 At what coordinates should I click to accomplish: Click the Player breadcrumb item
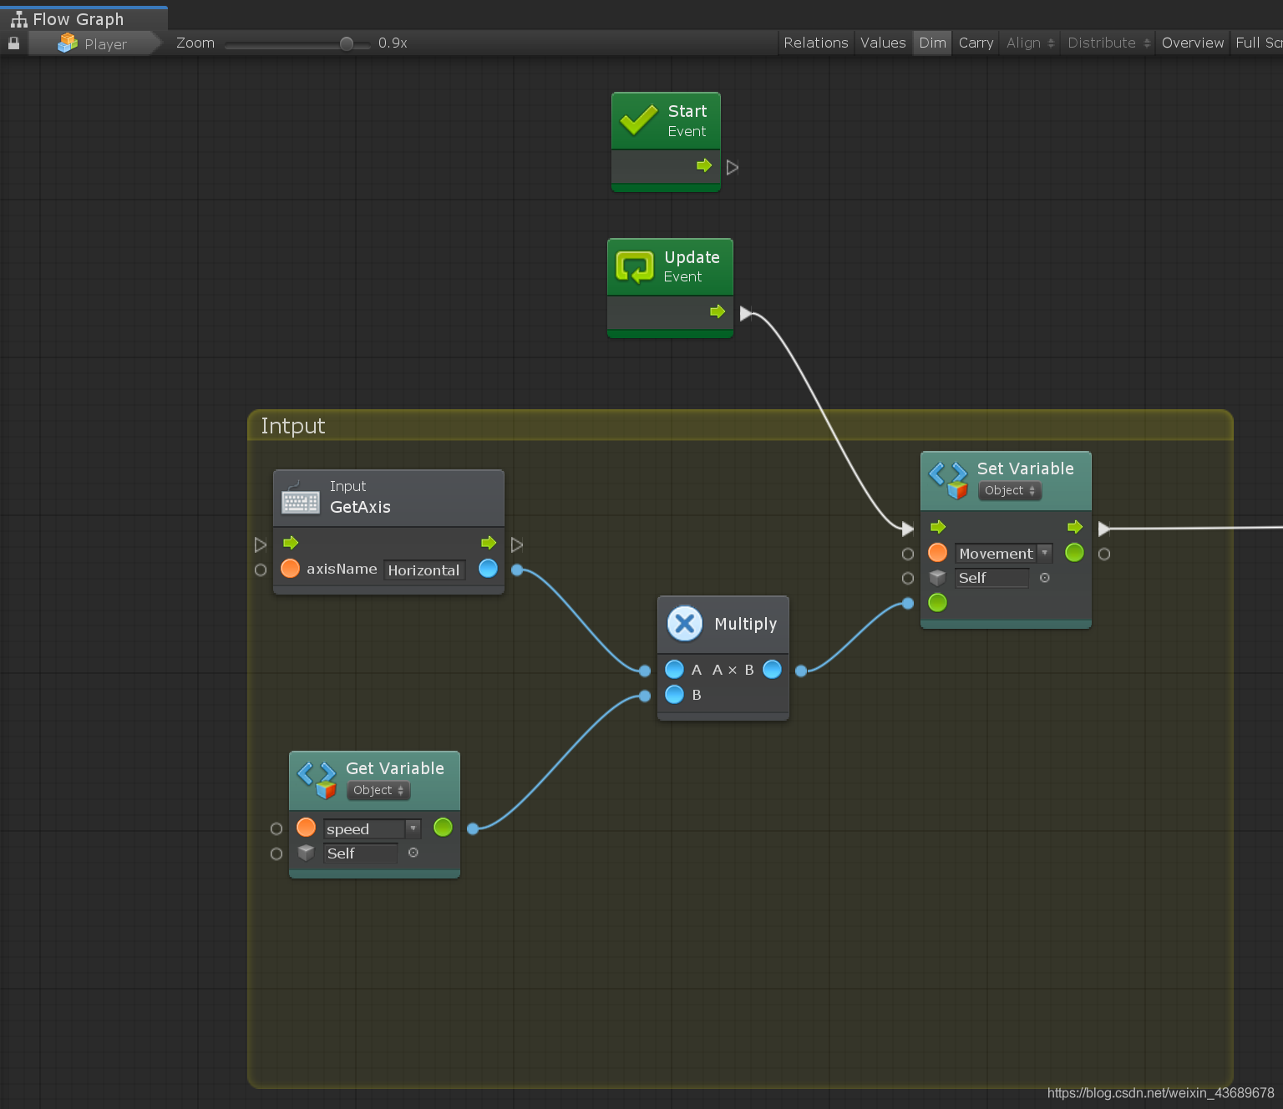click(x=94, y=43)
